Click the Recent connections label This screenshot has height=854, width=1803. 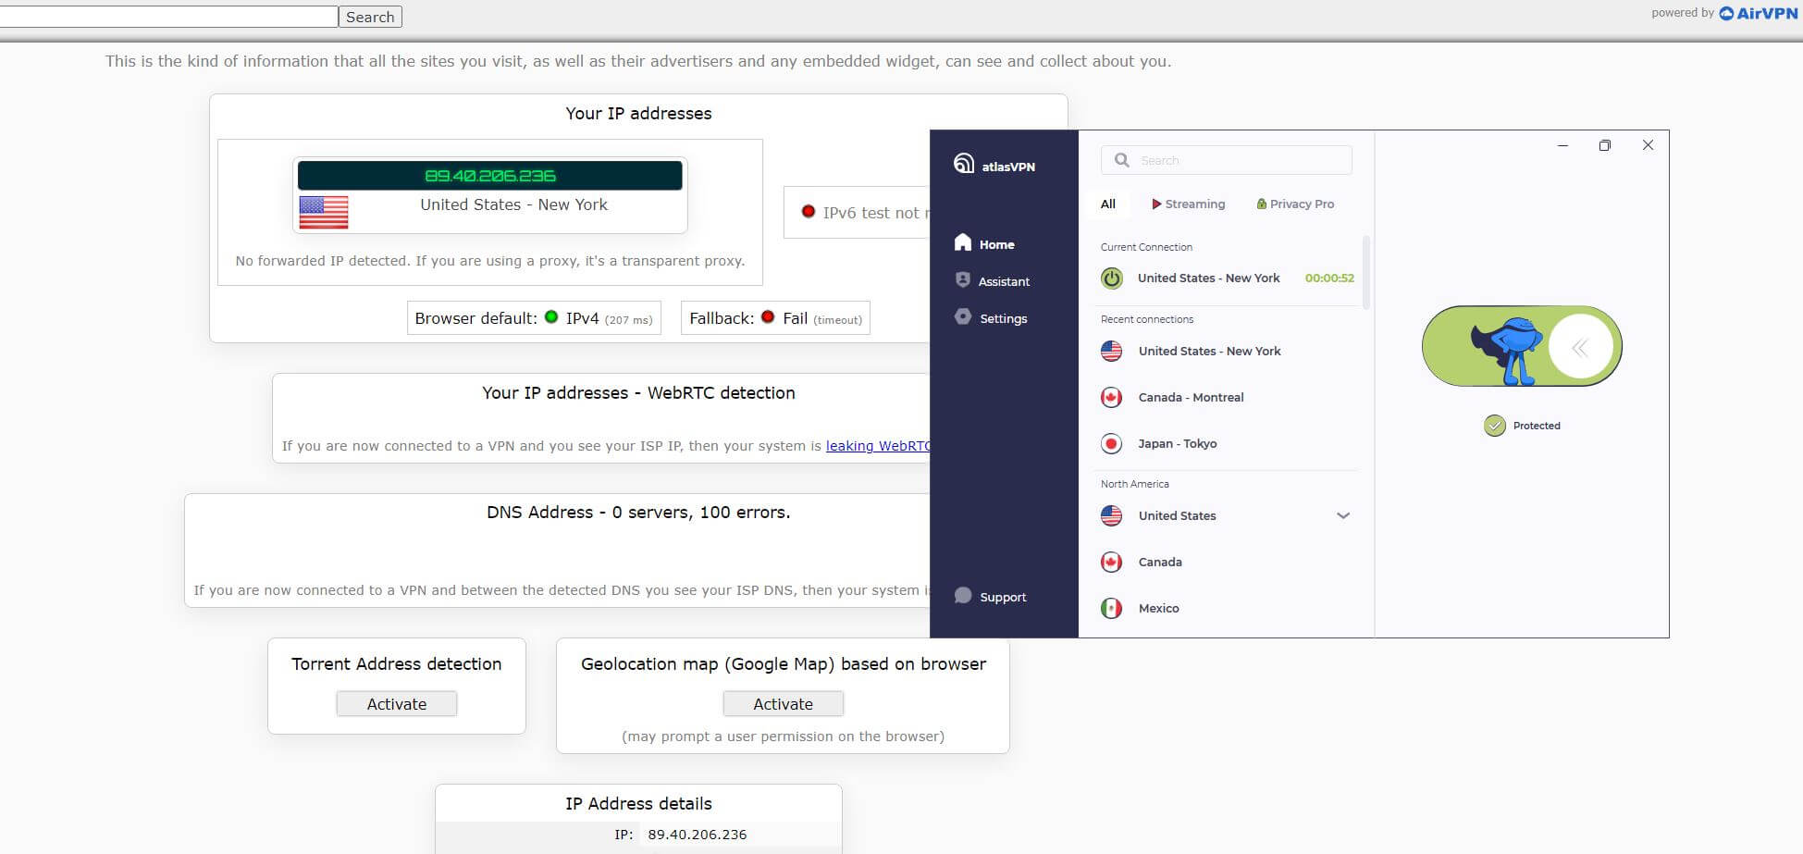tap(1147, 319)
